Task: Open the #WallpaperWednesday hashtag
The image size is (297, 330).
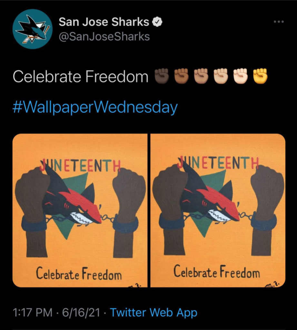Action: (x=95, y=107)
